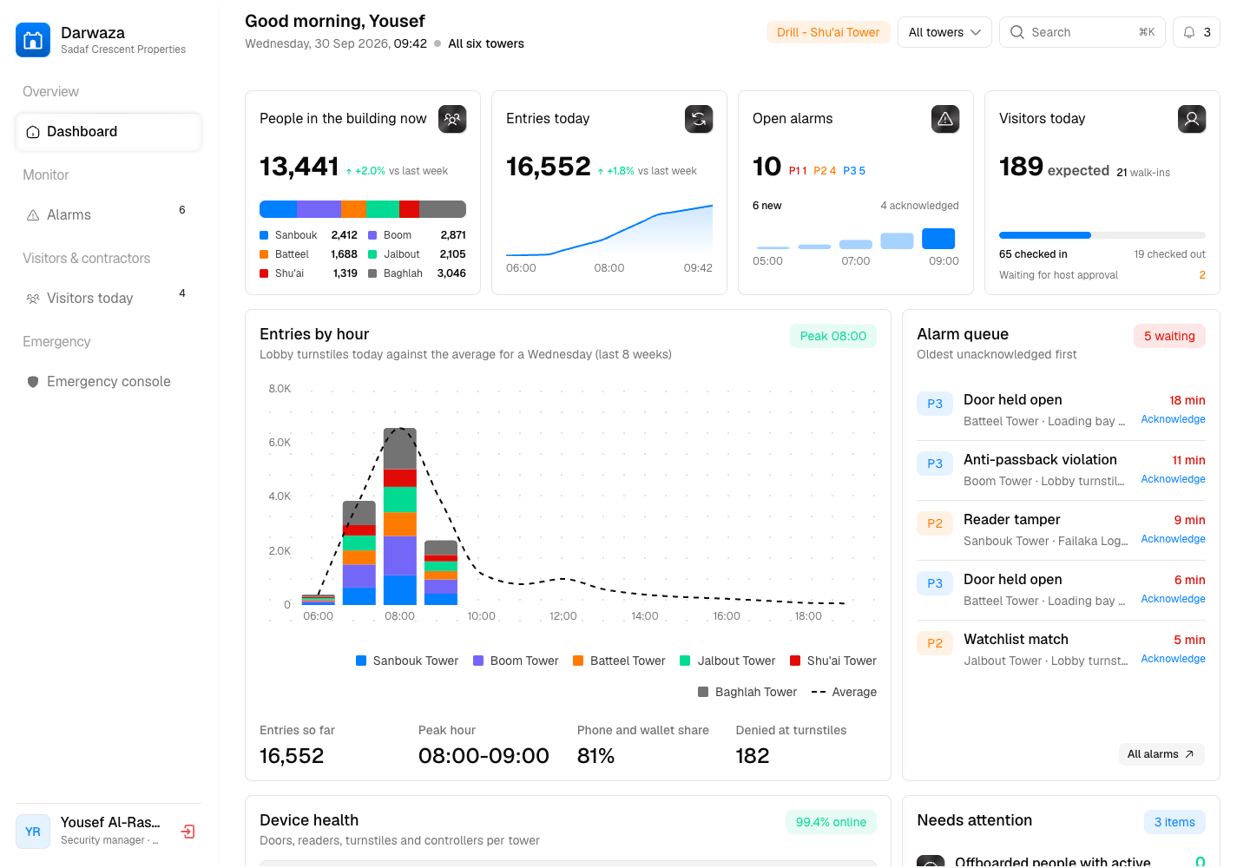Viewport: 1250px width, 868px height.
Task: Click the P2 badge for Watchlist match
Action: 935,643
